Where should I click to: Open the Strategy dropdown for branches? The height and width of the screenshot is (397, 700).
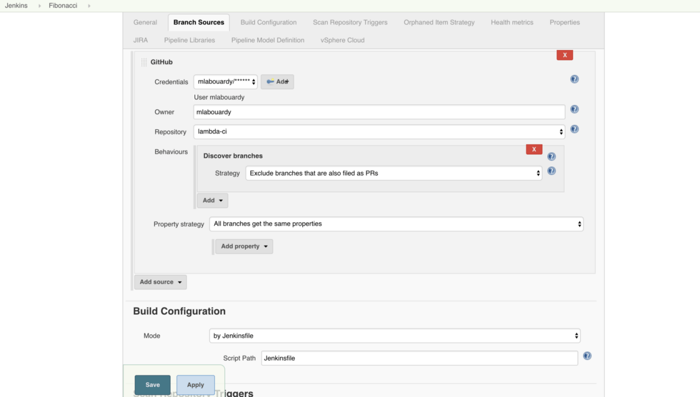[394, 173]
